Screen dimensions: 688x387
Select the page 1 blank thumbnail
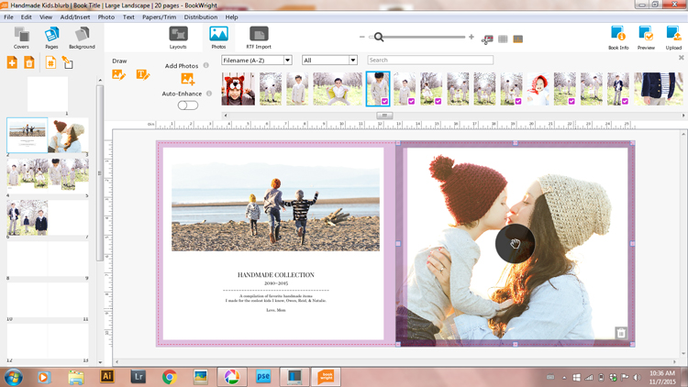coord(48,94)
